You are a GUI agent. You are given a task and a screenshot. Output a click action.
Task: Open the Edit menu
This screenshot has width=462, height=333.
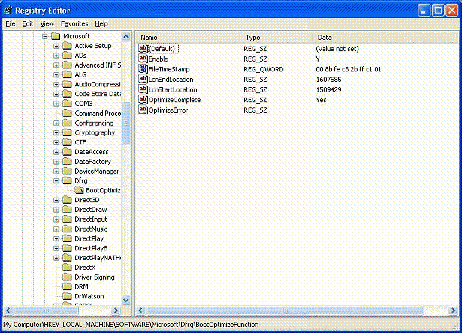tap(28, 23)
